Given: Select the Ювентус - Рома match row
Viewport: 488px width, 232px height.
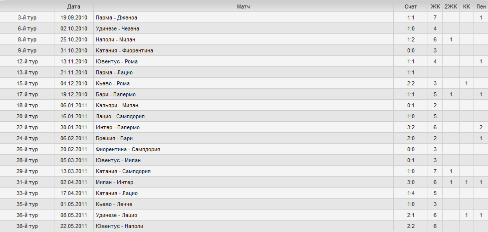Looking at the screenshot, I should 244,61.
